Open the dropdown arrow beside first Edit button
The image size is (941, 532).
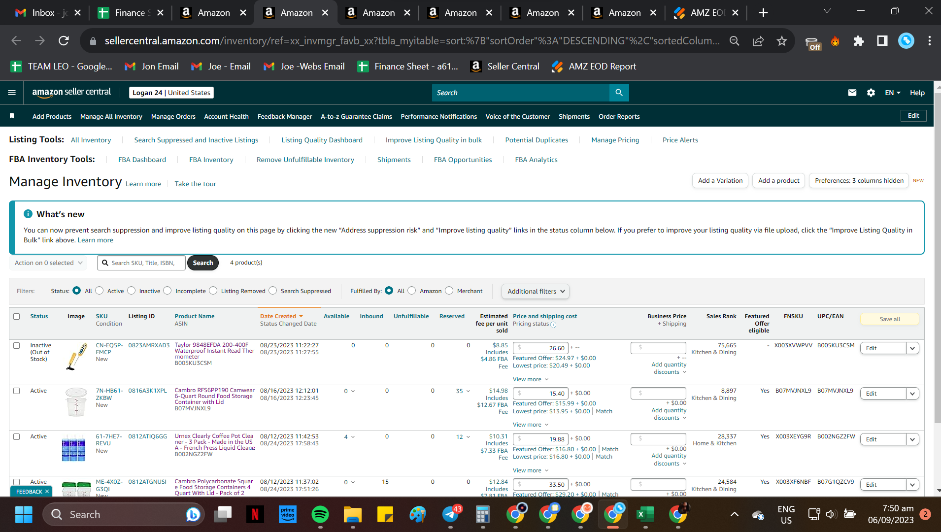[912, 348]
